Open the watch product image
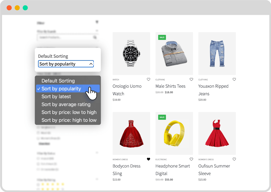This screenshot has width=271, height=192. [131, 54]
